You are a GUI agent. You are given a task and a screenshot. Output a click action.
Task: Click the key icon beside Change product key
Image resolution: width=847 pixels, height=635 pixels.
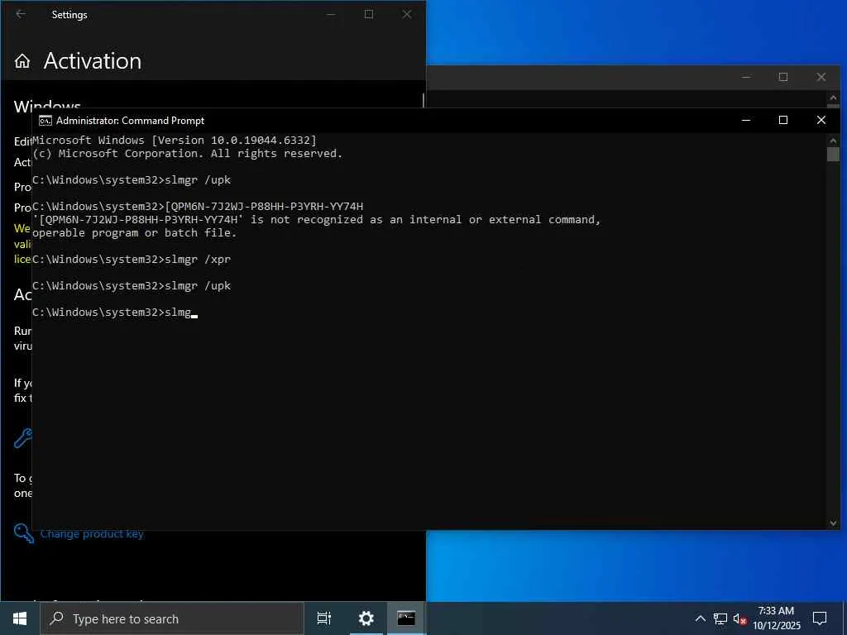24,533
